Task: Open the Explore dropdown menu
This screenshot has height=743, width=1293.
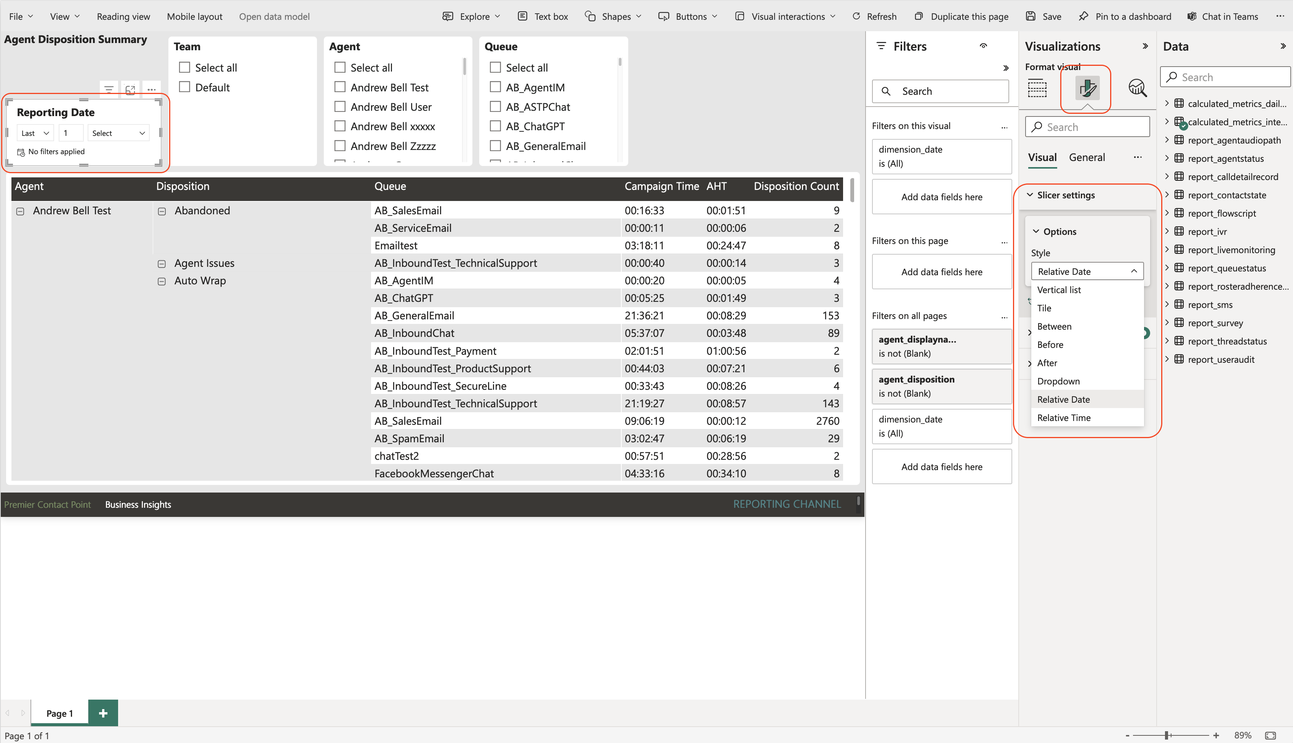Action: (x=471, y=16)
